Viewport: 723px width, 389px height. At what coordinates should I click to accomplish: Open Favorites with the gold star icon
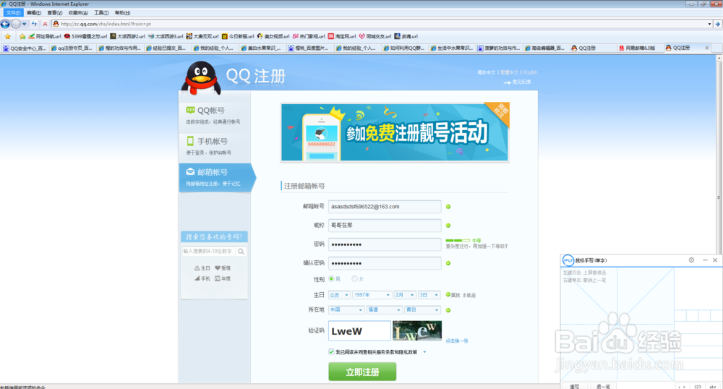point(8,36)
